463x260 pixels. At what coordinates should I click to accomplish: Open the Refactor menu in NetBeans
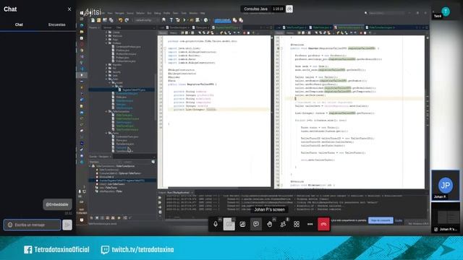coord(140,13)
